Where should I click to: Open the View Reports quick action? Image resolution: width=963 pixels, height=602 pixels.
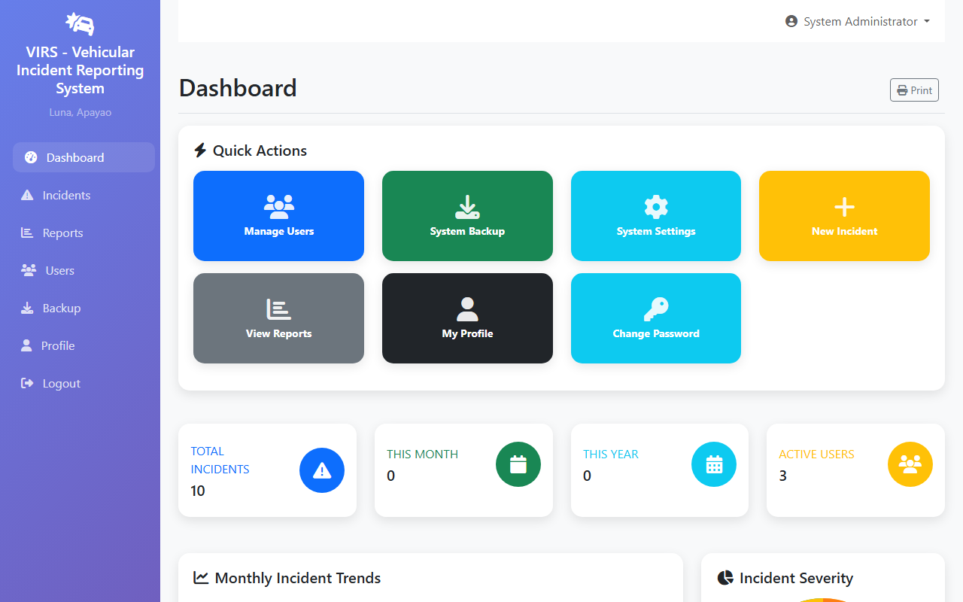[x=278, y=318]
